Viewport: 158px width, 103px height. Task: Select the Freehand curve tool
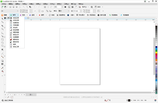click(x=2, y=33)
